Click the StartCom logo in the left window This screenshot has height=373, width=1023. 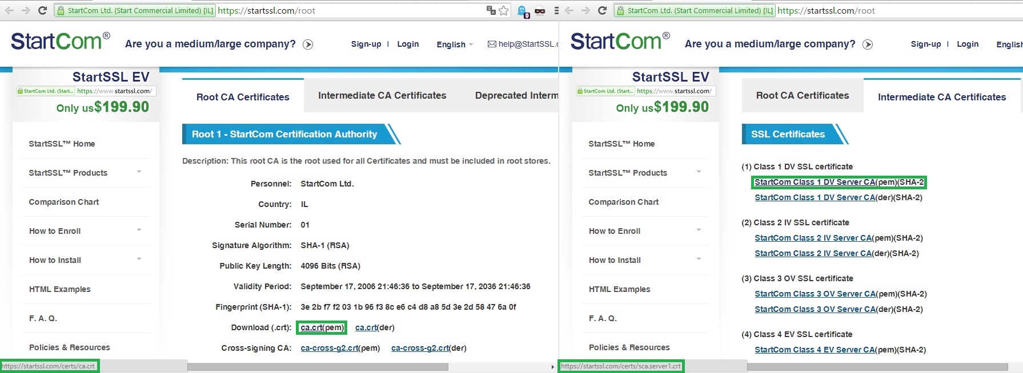(x=60, y=41)
